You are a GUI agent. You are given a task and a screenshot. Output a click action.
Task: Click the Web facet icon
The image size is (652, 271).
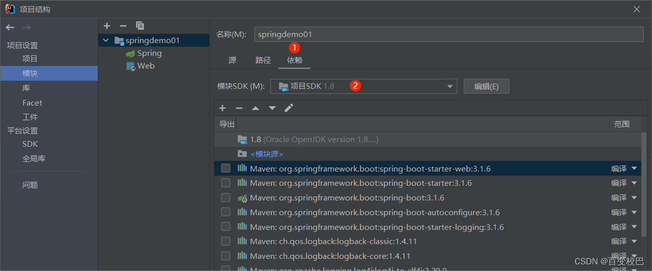pyautogui.click(x=130, y=66)
